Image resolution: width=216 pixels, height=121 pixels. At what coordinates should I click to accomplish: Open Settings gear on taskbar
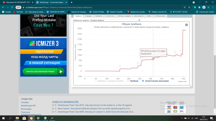tap(38, 118)
